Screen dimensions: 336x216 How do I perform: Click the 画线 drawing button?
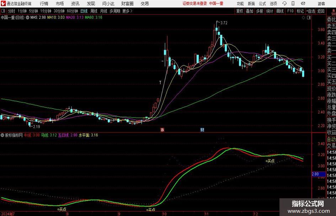click(x=280, y=11)
